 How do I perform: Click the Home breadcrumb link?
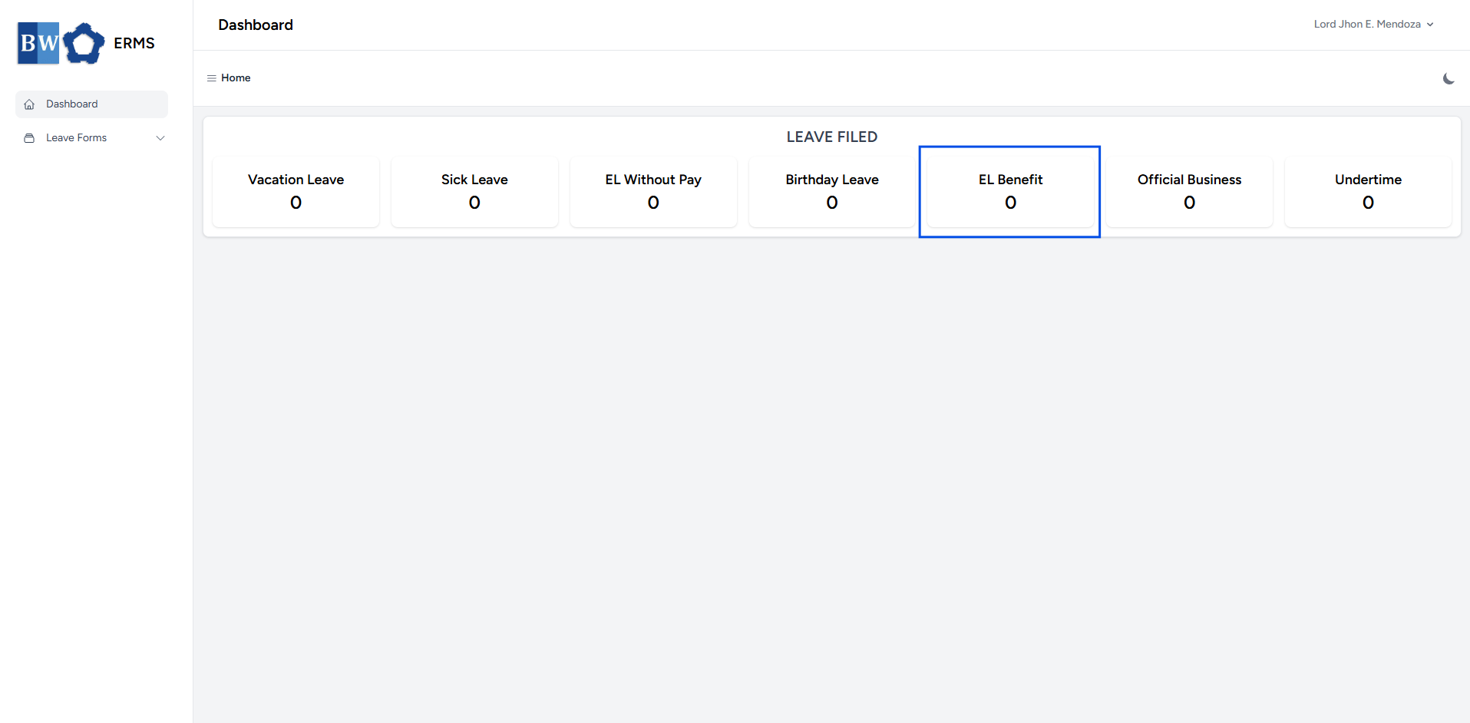(236, 78)
